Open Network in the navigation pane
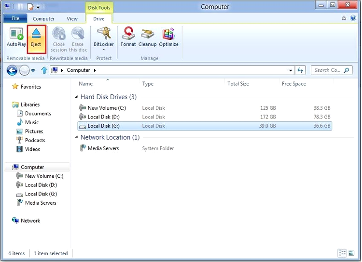Screen dimensions: 362x262 (26, 221)
